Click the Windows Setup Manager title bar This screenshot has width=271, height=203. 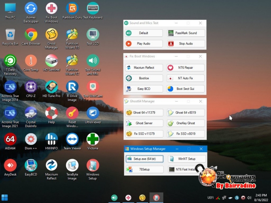coord(166,149)
